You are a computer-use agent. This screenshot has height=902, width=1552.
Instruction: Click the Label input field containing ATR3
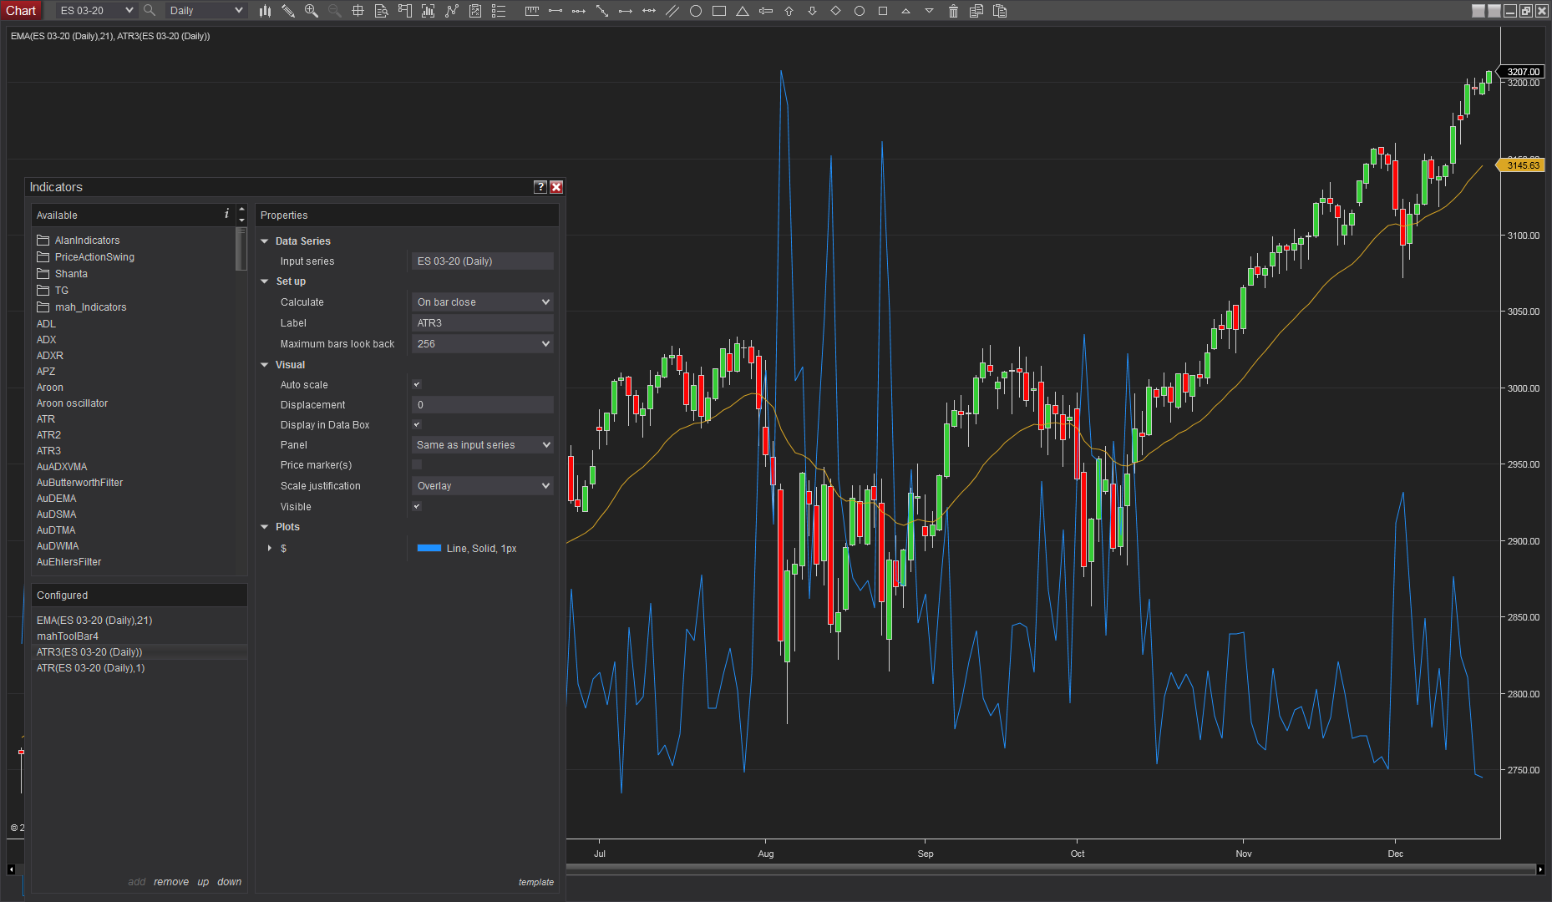point(482,323)
